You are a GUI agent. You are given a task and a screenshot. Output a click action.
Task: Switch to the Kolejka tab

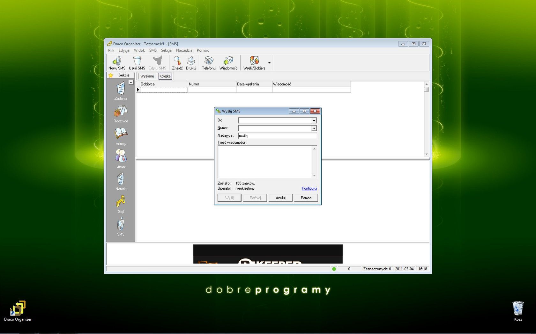pos(165,76)
